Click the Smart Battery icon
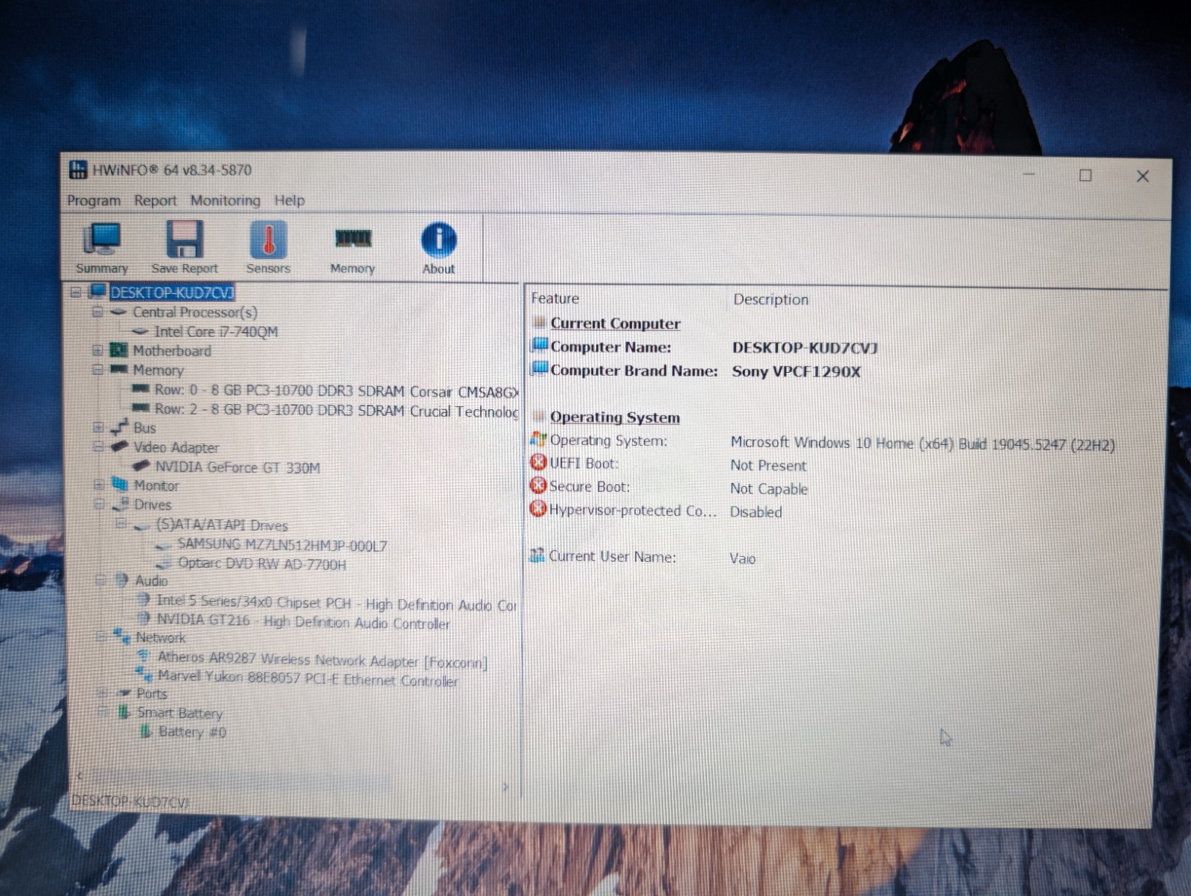Image resolution: width=1191 pixels, height=896 pixels. pos(124,712)
